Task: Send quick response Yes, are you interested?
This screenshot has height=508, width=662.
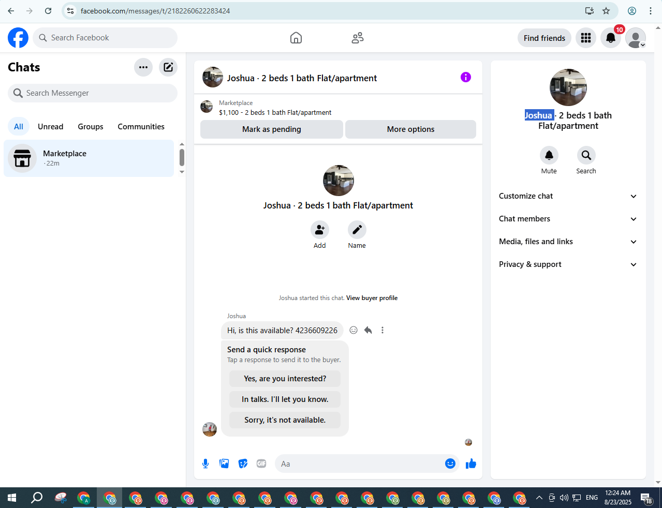Action: coord(285,379)
